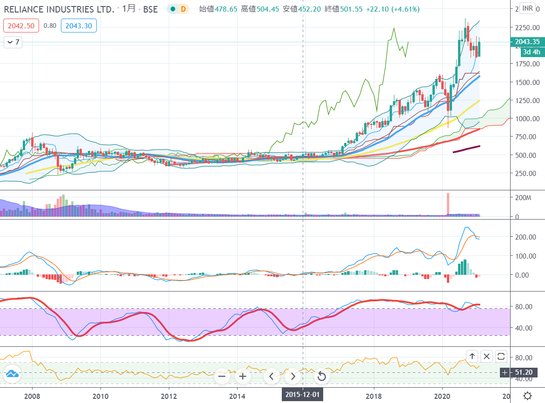Click the RELIANCE INDUSTRIES LTD. symbol title

(59, 9)
